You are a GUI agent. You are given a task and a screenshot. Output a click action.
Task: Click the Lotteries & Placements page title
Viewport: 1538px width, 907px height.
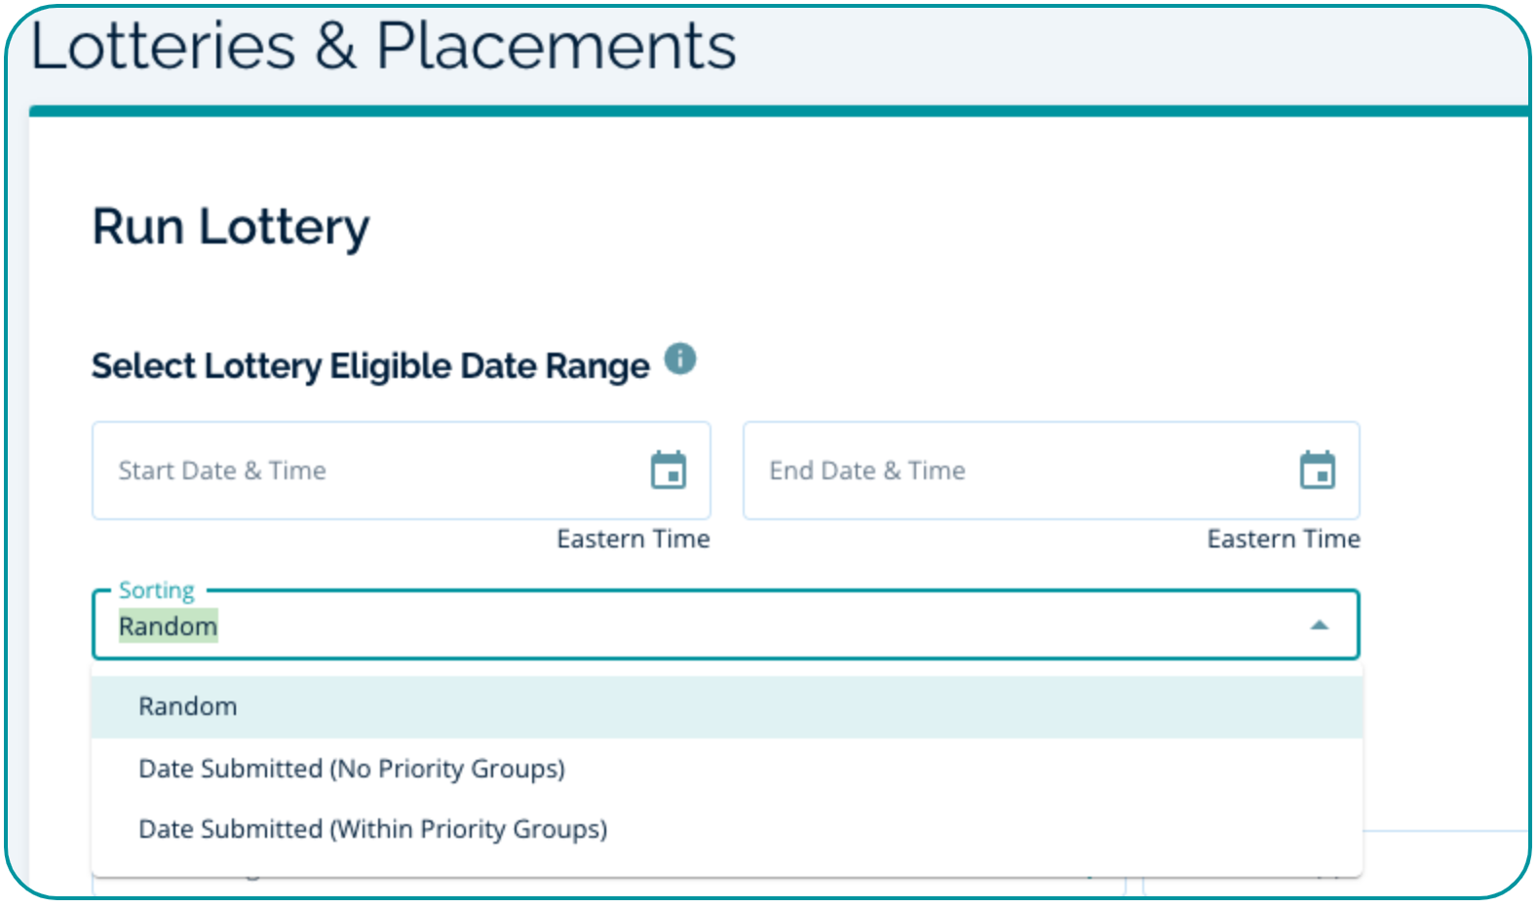point(383,46)
